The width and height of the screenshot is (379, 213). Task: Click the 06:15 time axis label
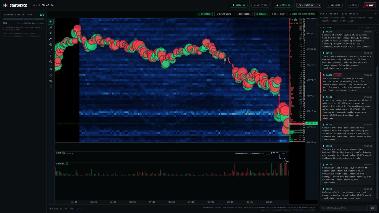tap(74, 202)
